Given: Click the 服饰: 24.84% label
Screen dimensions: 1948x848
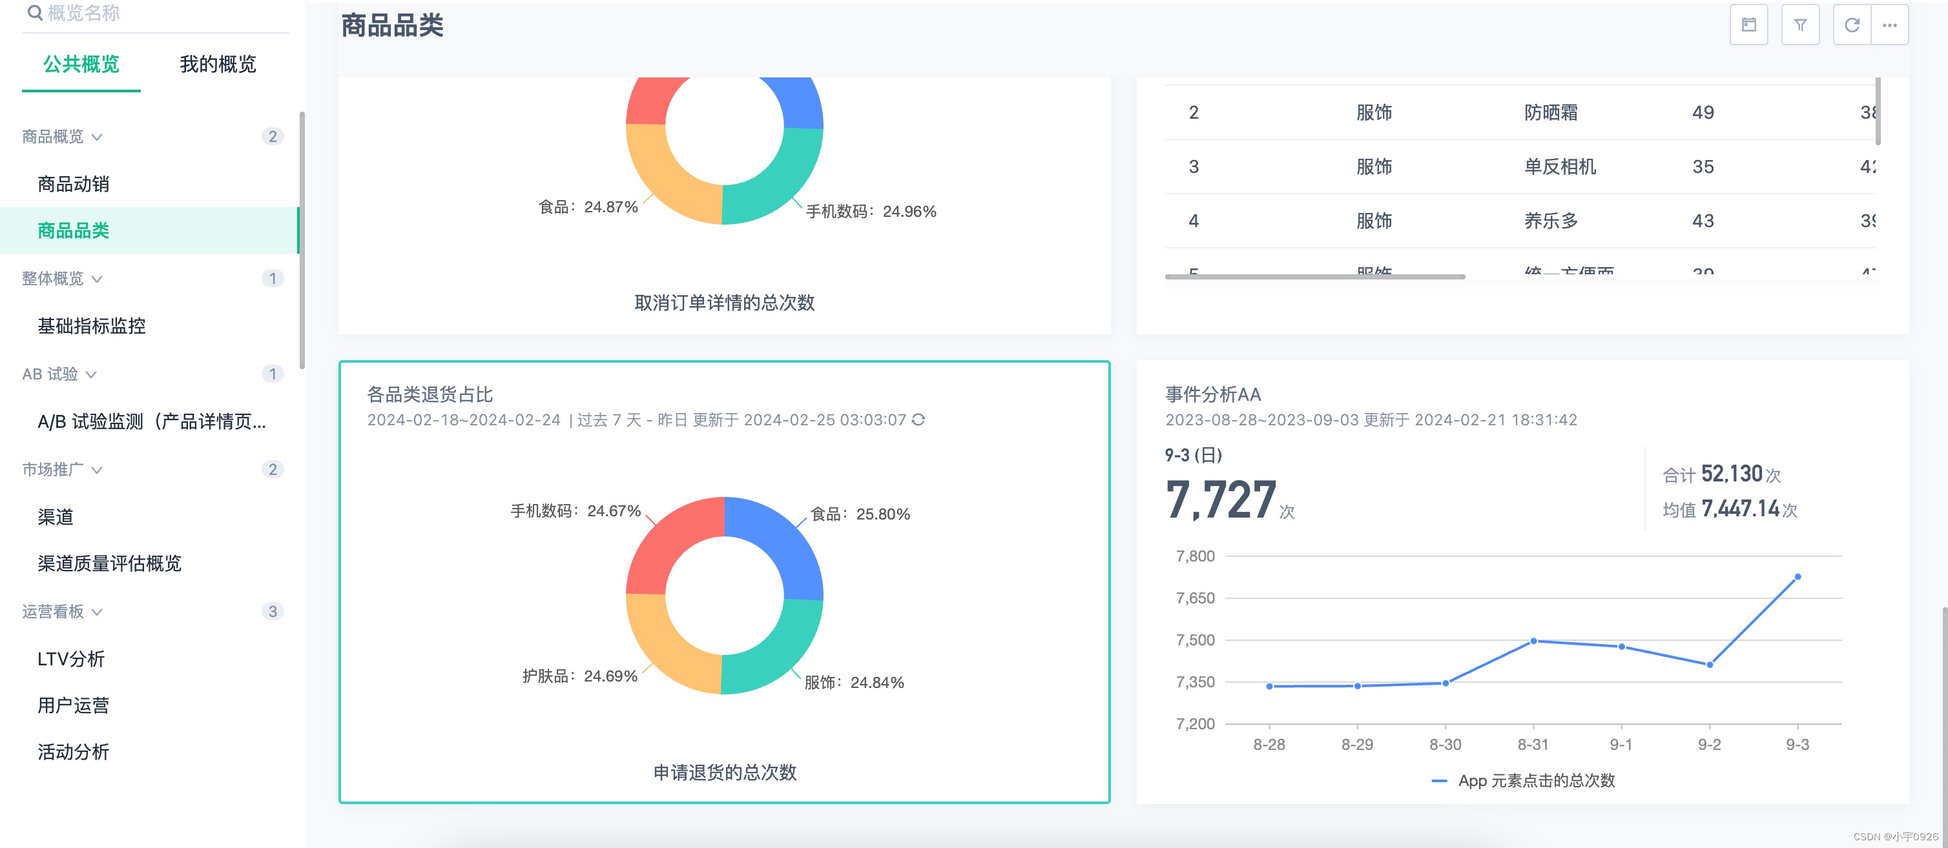Looking at the screenshot, I should click(x=854, y=683).
